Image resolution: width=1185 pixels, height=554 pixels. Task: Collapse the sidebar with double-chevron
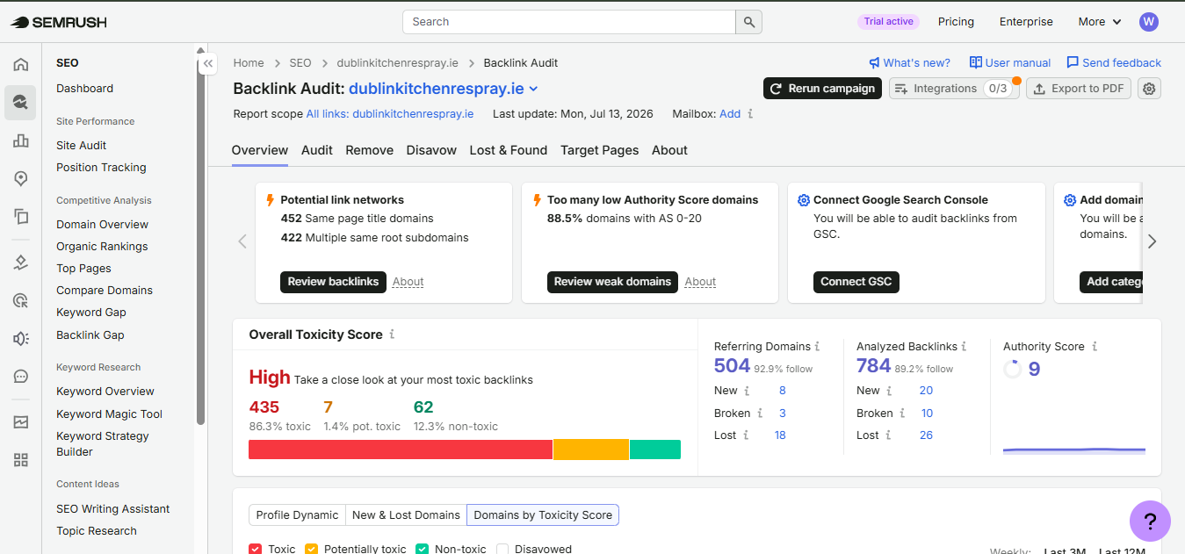point(208,64)
